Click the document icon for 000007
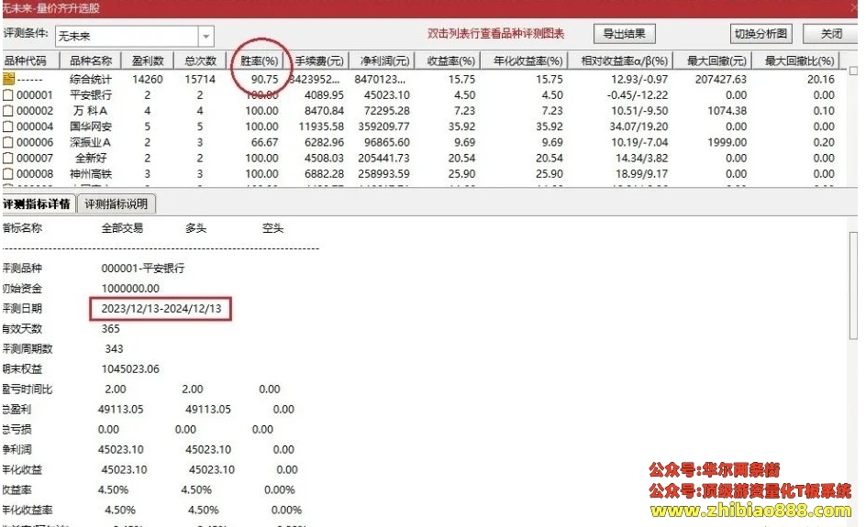 click(x=7, y=158)
